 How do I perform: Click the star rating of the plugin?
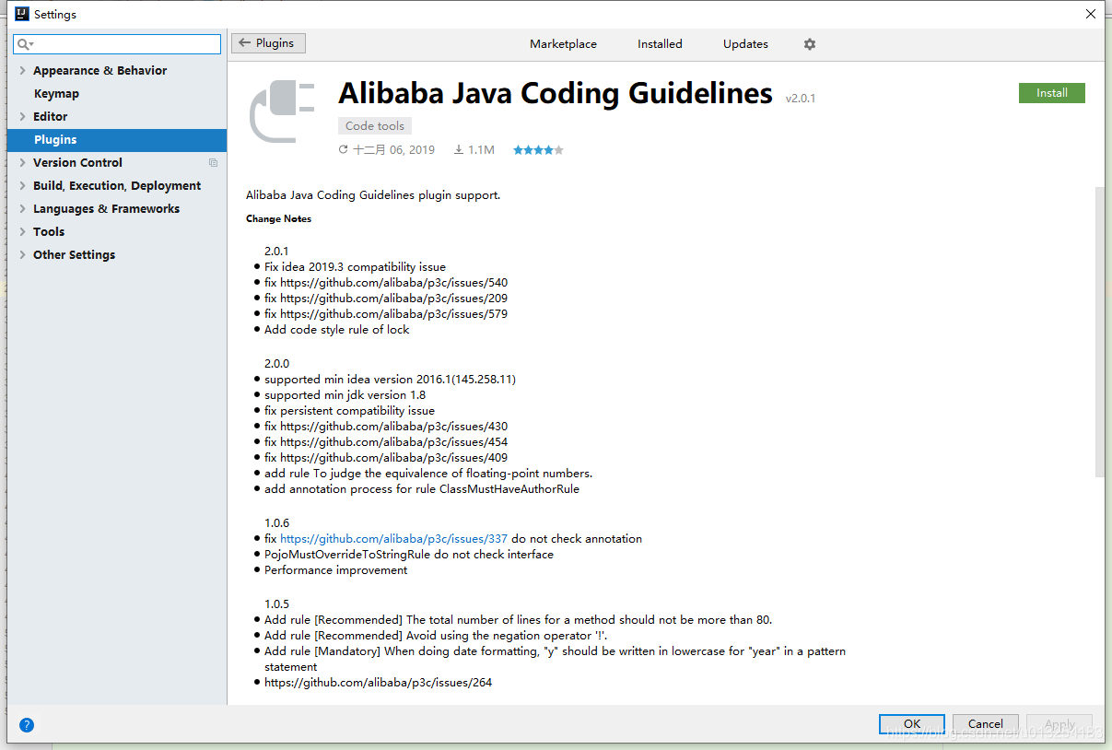538,149
